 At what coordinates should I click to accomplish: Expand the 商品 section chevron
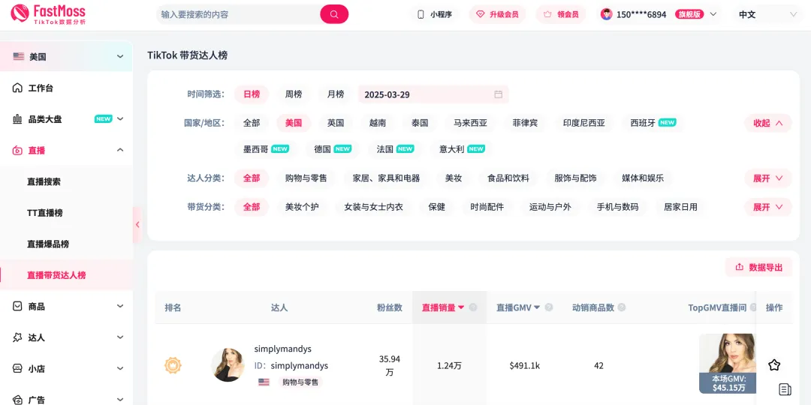pos(120,306)
